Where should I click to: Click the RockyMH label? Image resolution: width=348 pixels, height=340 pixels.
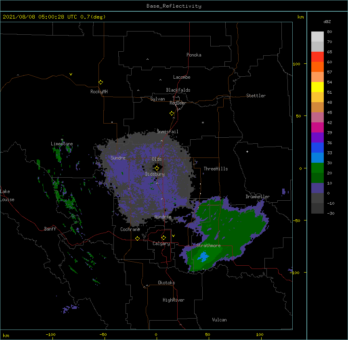[x=99, y=92]
